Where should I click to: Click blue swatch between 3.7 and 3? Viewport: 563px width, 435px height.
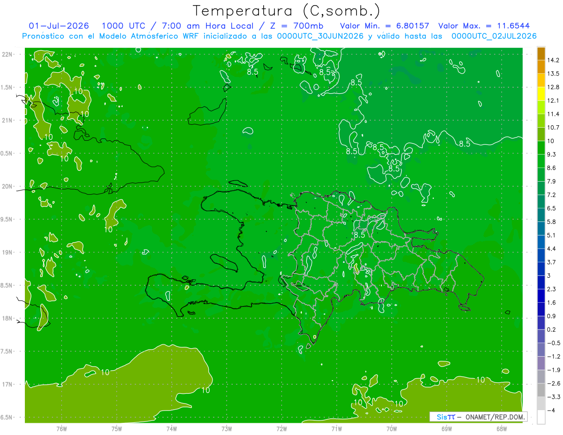[x=541, y=268]
